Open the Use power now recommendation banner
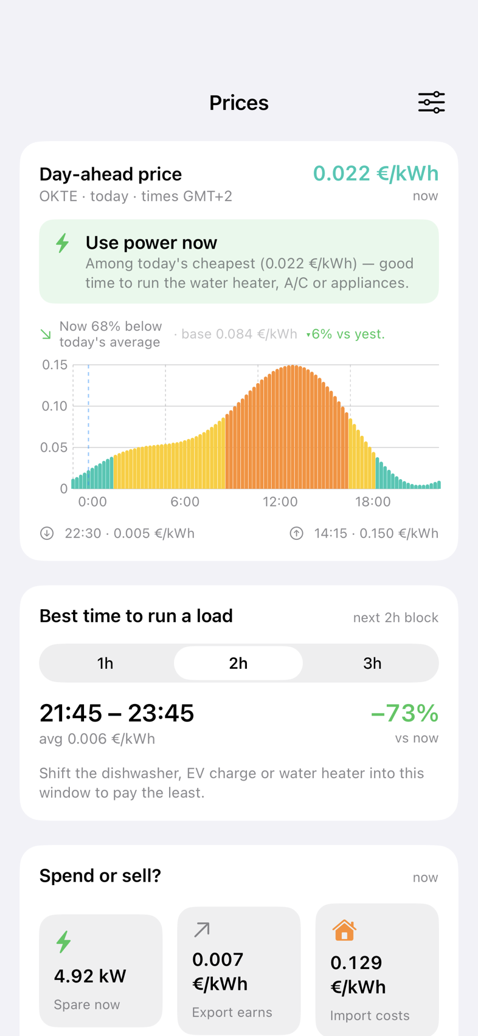This screenshot has height=1036, width=478. 239,261
